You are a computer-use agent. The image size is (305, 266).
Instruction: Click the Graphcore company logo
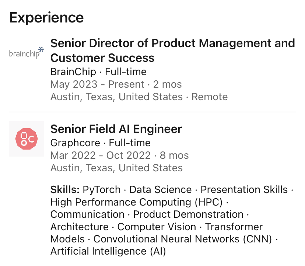[27, 139]
